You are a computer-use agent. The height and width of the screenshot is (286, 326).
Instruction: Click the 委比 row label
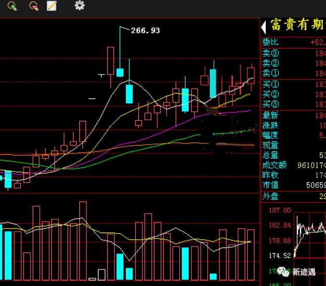(x=270, y=42)
